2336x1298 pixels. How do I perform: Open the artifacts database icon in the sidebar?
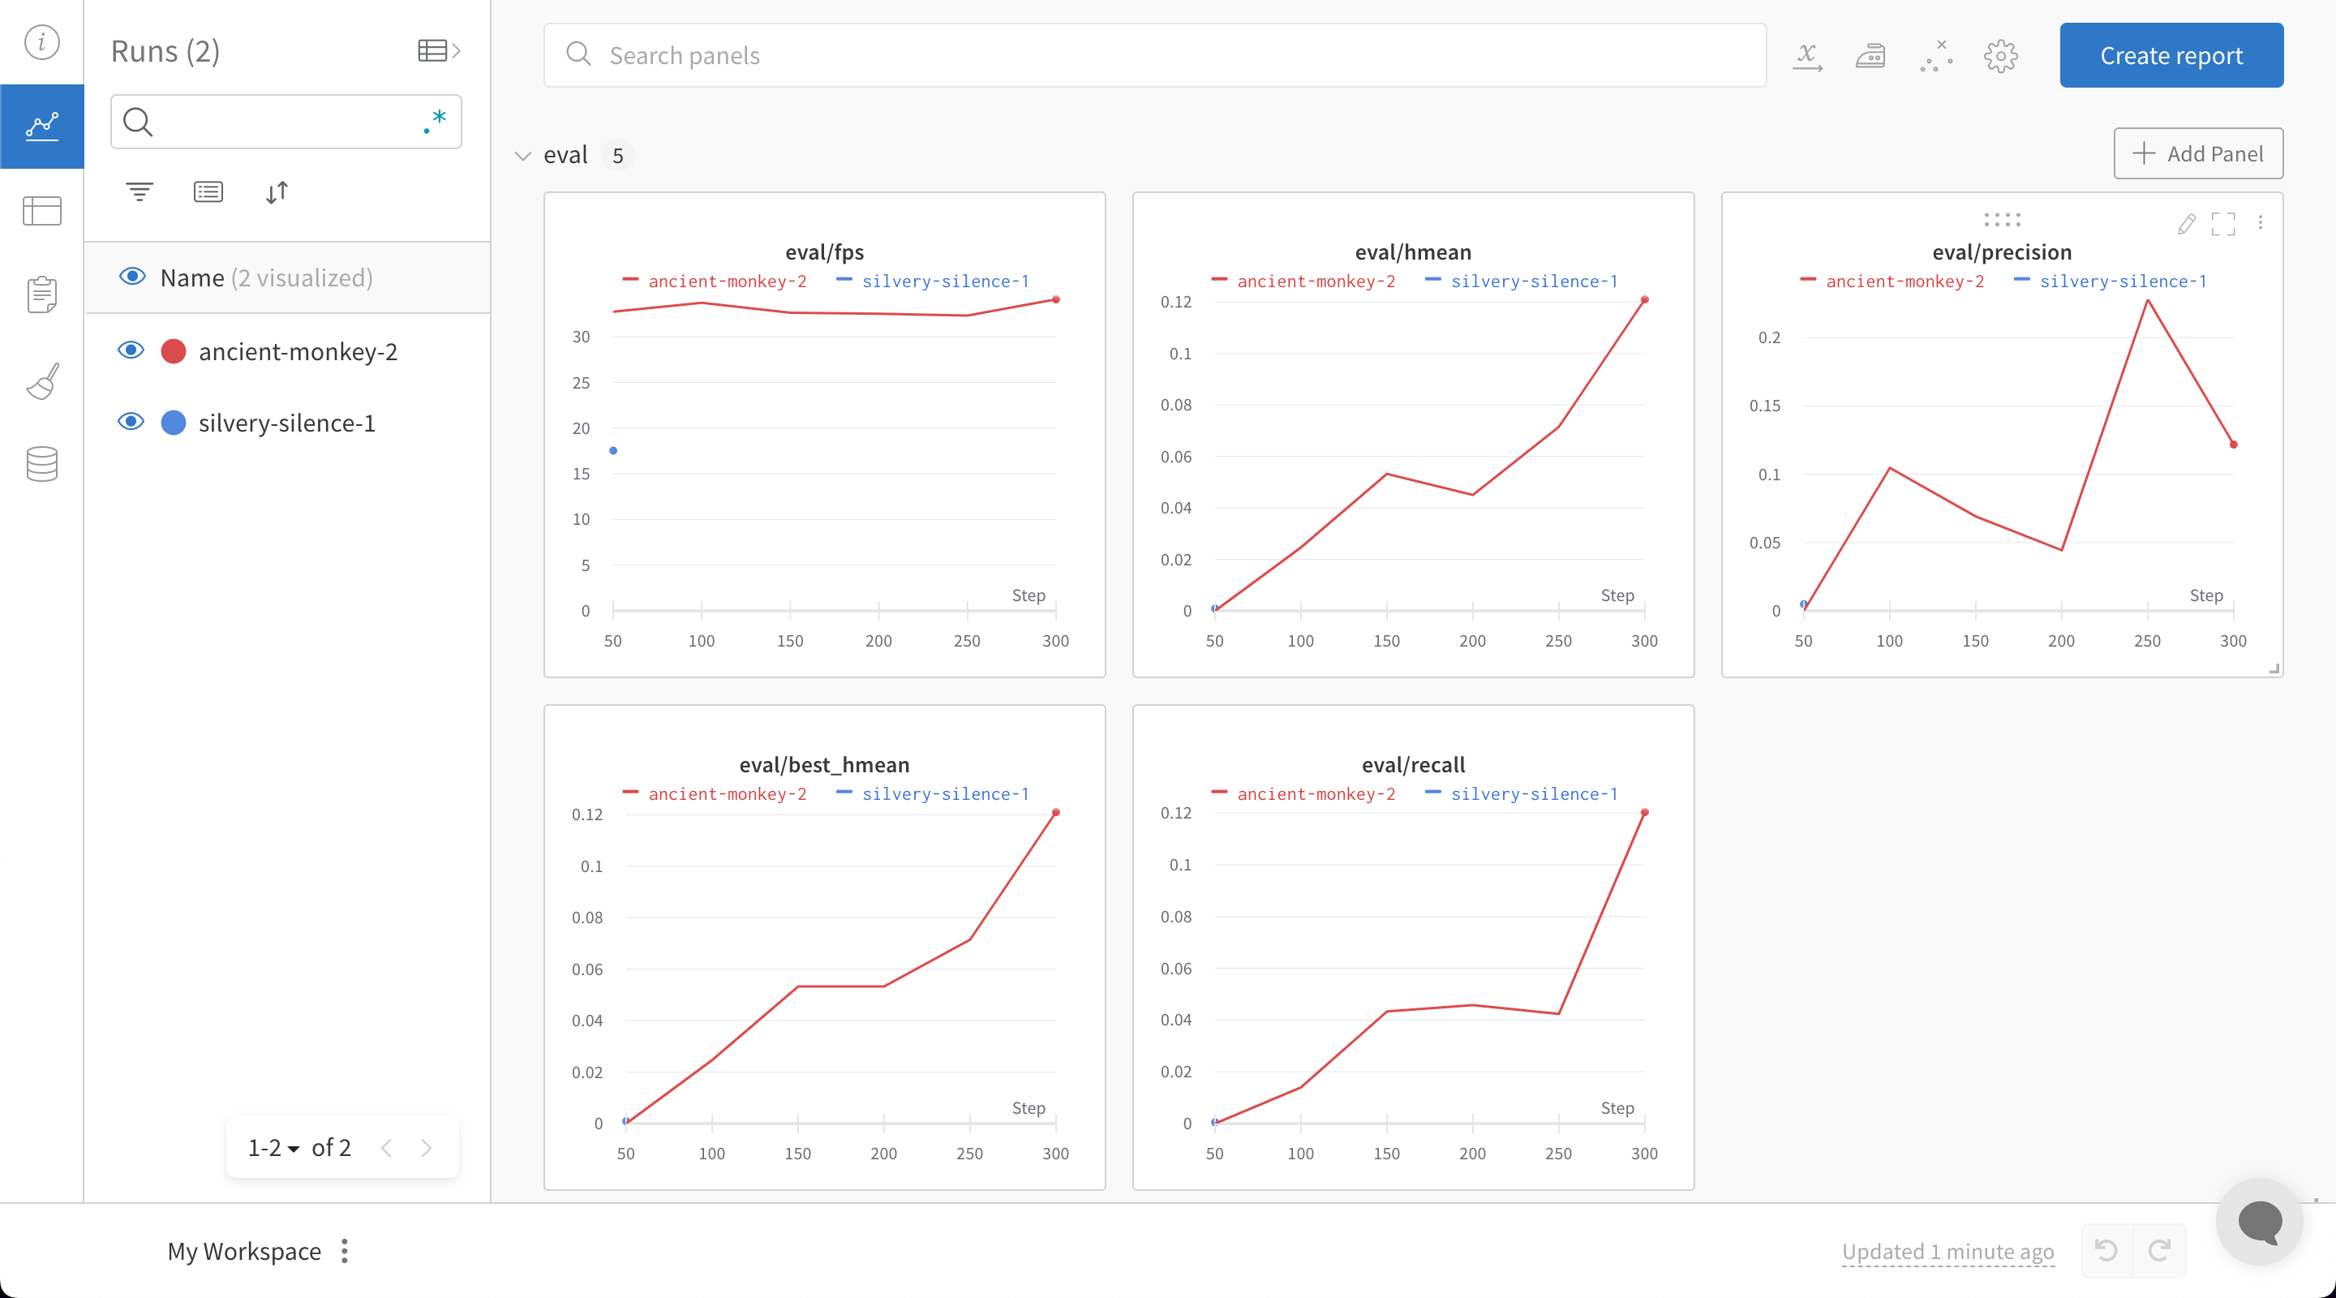(x=41, y=463)
